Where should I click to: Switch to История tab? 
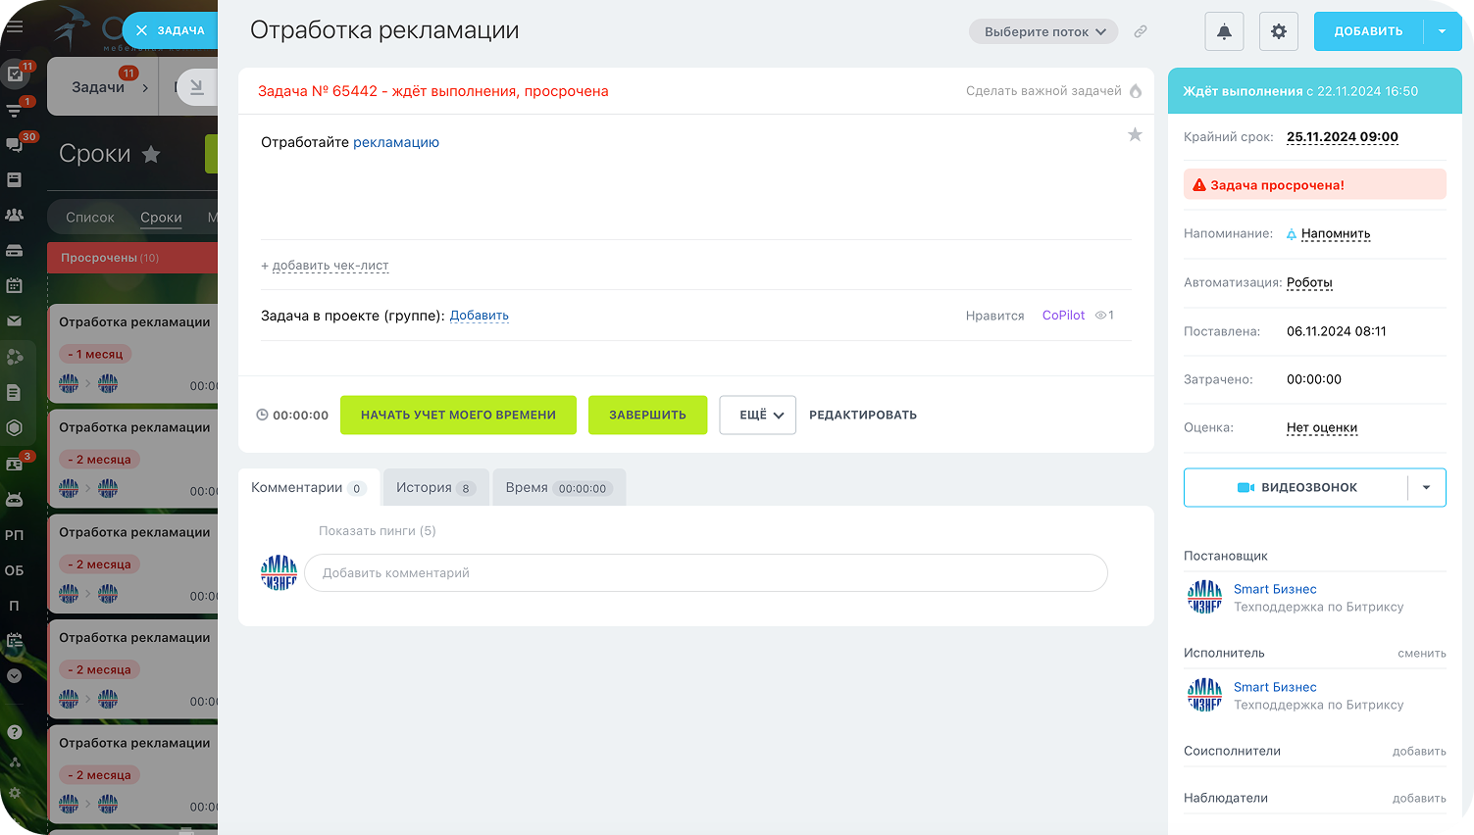(x=435, y=487)
